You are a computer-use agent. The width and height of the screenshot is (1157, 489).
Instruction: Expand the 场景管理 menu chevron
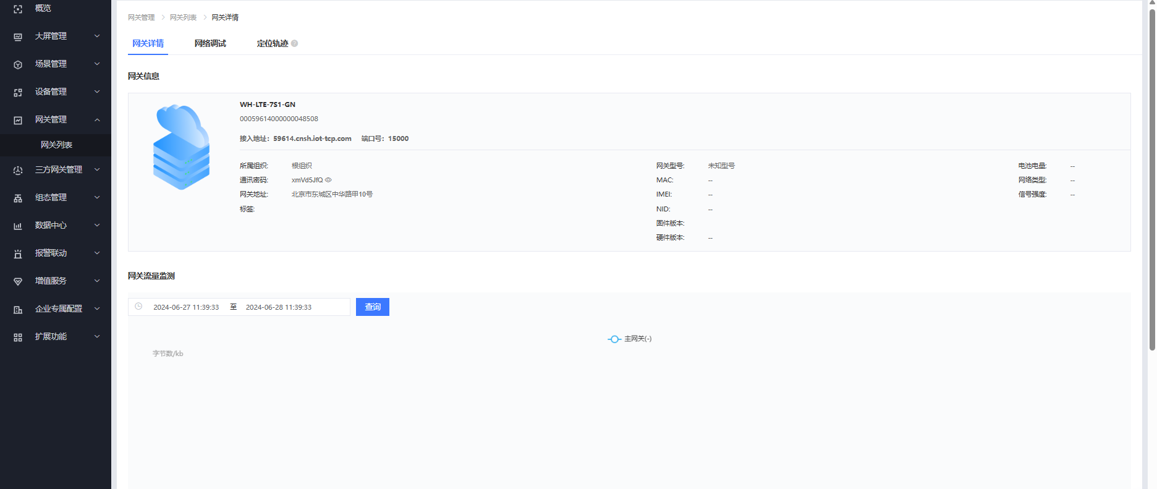[x=97, y=64]
